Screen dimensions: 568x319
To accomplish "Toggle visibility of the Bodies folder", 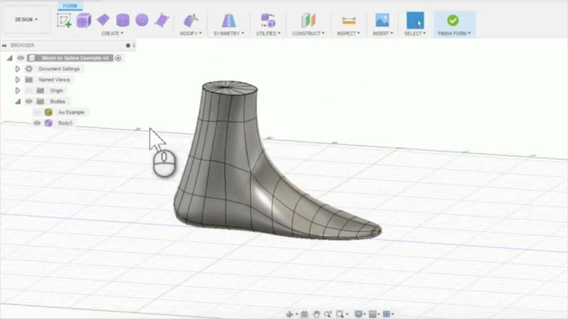I will 29,101.
